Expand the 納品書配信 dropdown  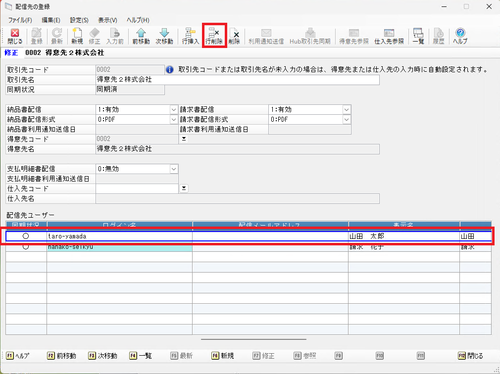coord(173,110)
